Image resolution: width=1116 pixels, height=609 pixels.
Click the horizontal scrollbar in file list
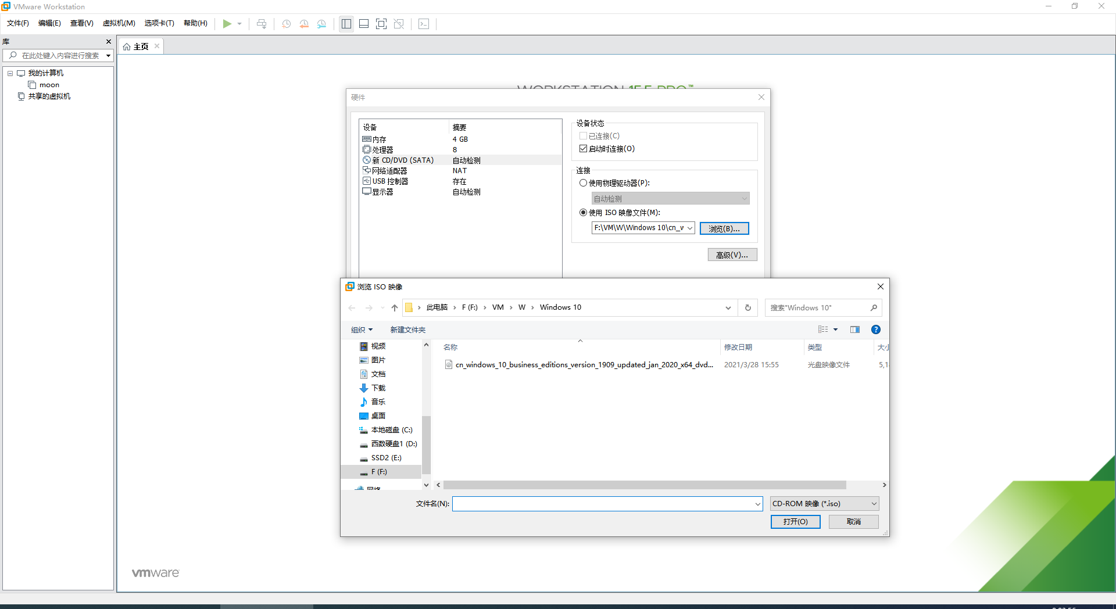[645, 485]
